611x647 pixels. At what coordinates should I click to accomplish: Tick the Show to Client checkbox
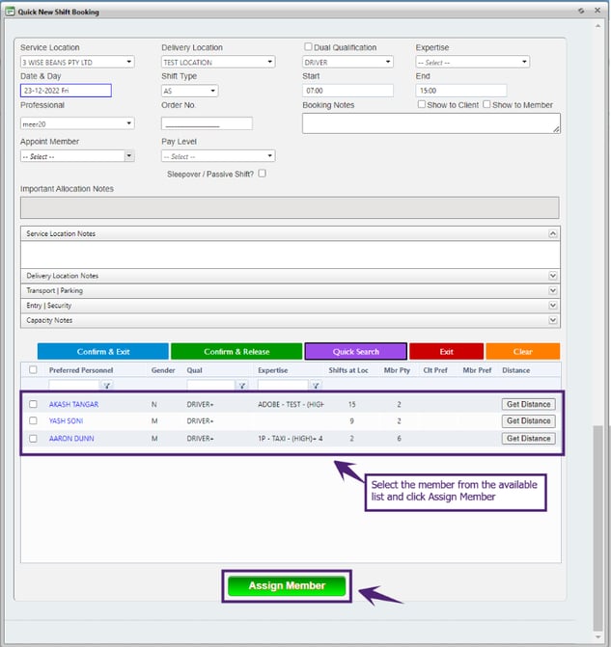point(422,104)
